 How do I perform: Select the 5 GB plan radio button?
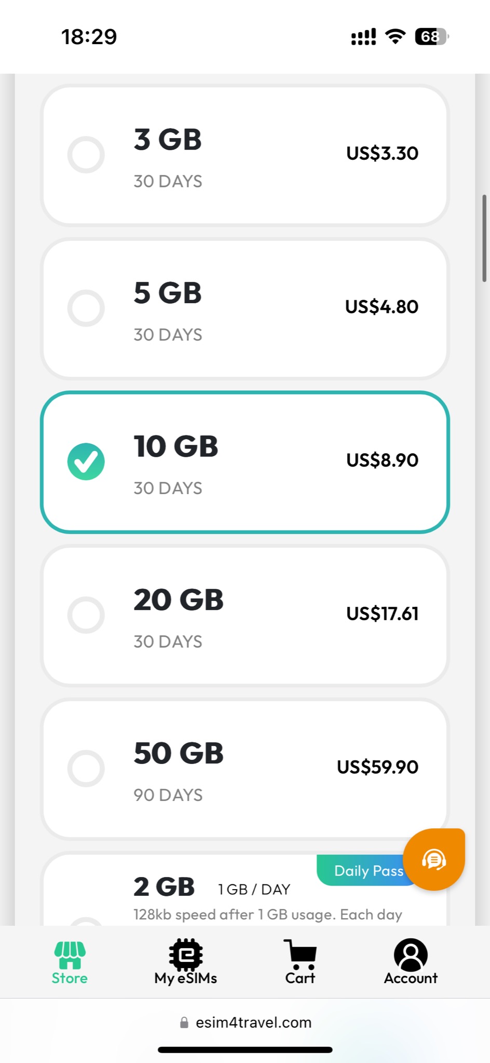86,308
